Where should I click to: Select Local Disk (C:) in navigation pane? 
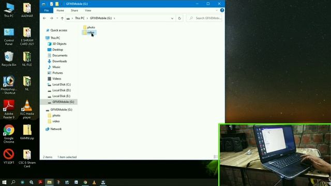(59, 85)
